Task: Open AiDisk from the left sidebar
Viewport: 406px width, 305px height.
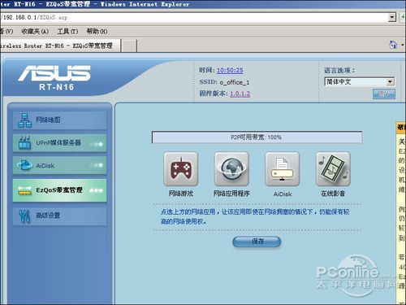Action: pyautogui.click(x=59, y=165)
